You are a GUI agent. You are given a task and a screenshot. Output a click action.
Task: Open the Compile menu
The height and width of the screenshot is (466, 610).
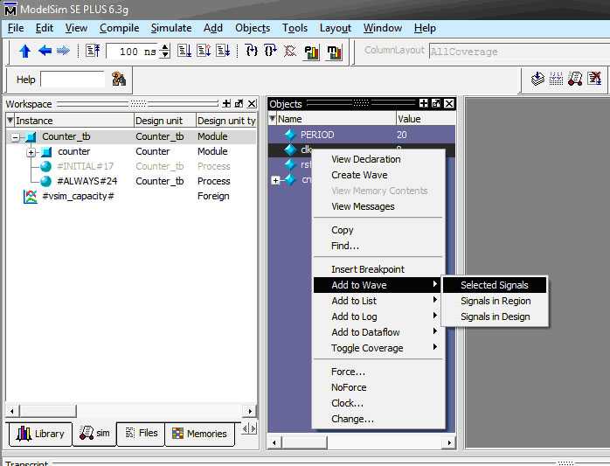click(x=119, y=28)
